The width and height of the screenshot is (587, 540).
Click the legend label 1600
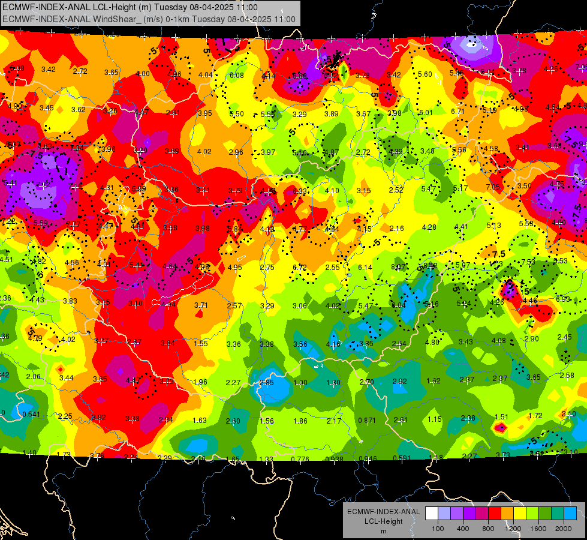pos(538,529)
